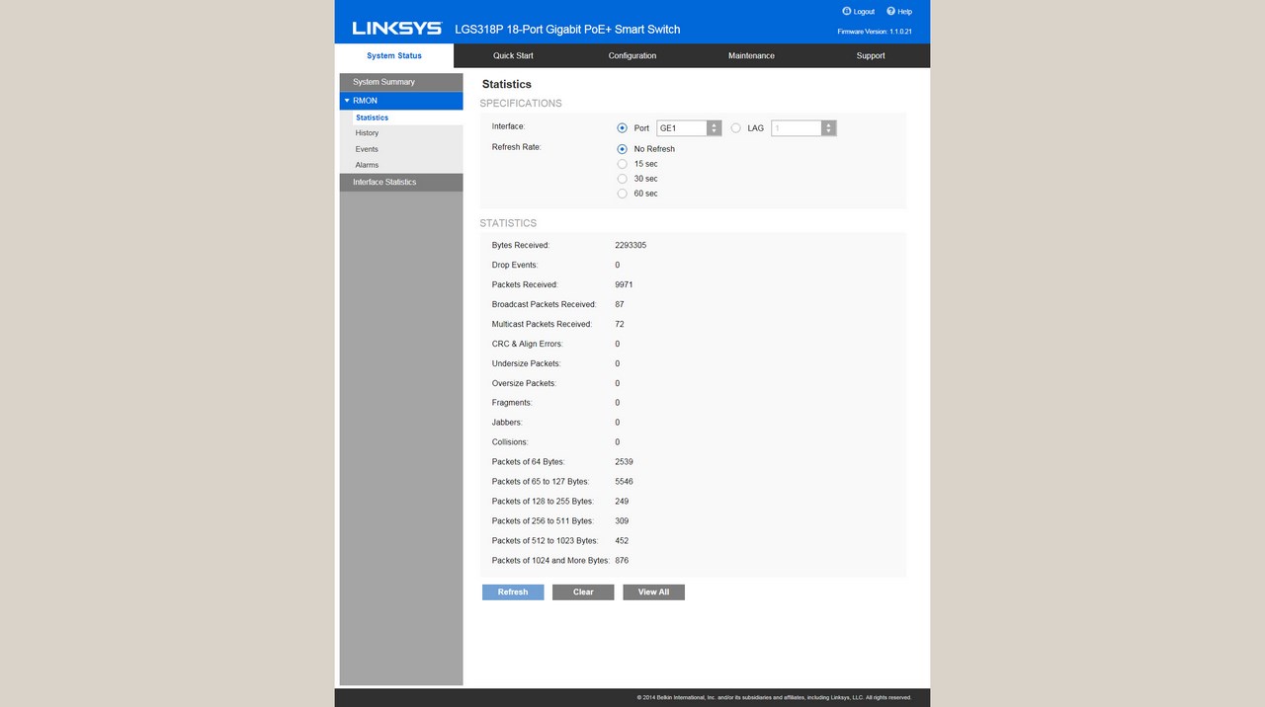The height and width of the screenshot is (707, 1265).
Task: Click the Packets of 64 Bytes value 2539
Action: 624,462
